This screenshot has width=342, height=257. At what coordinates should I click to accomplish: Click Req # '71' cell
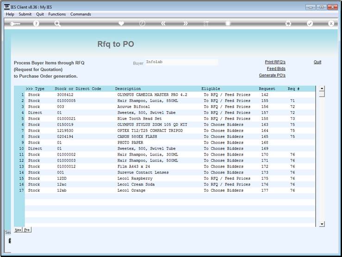tap(292, 100)
